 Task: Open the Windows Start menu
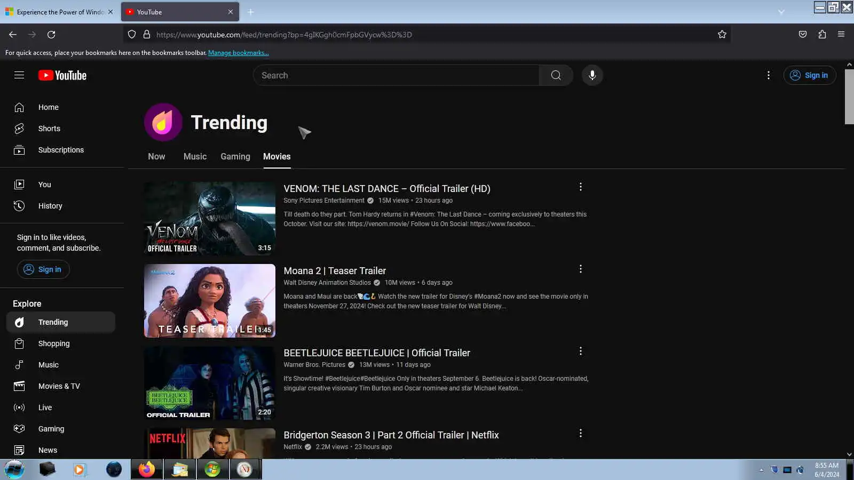point(14,469)
